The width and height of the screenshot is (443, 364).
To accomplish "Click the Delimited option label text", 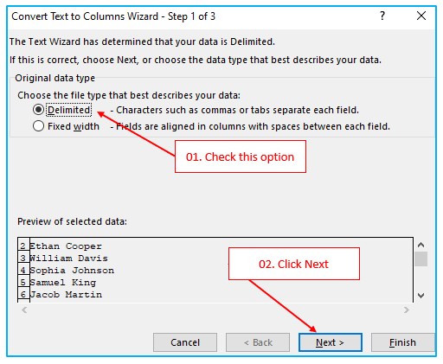I will coord(69,110).
